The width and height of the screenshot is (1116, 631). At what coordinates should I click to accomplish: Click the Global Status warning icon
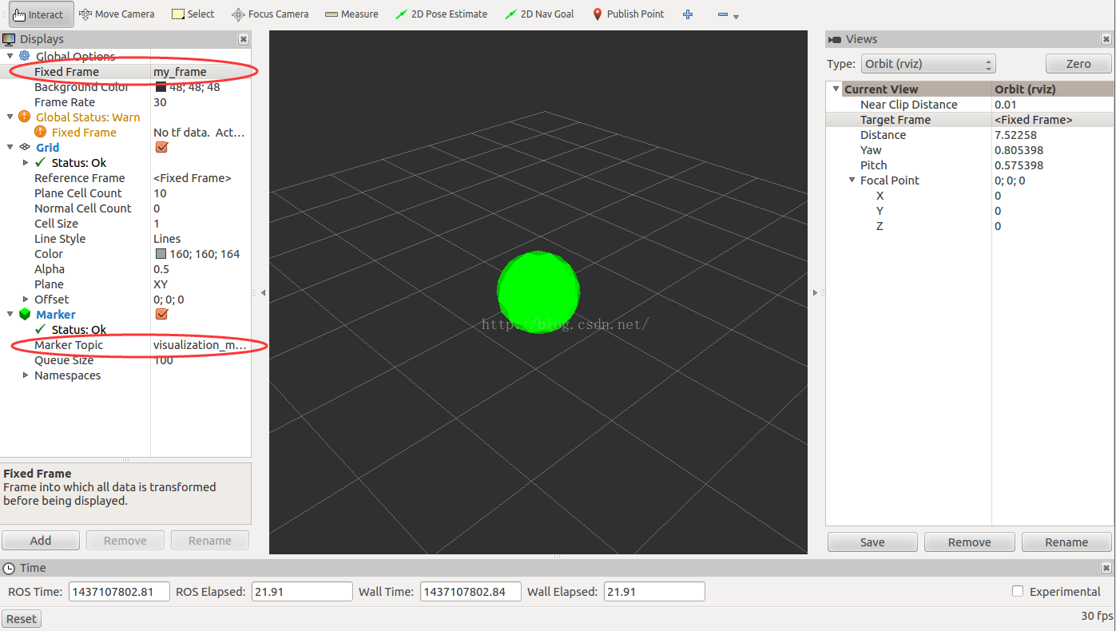point(24,117)
